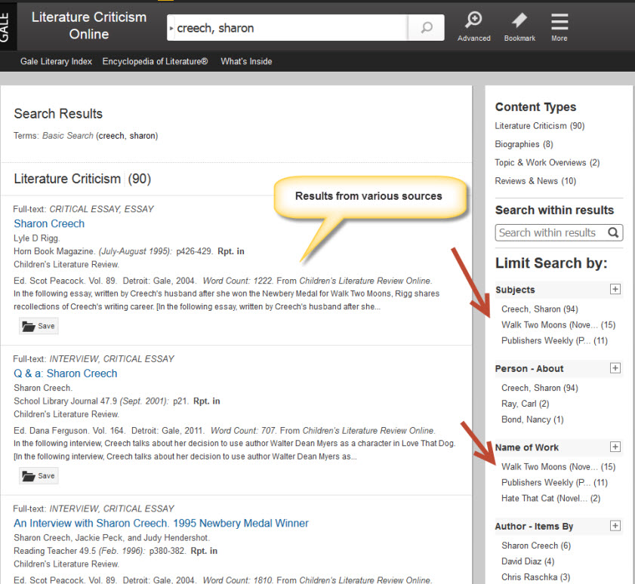Open Advanced search
This screenshot has width=635, height=584.
[474, 26]
